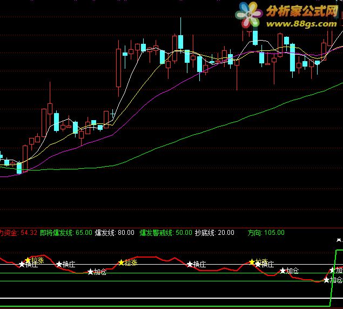The height and width of the screenshot is (309, 343).
Task: Select the second 换庄 star marker from left
Action: 59,264
